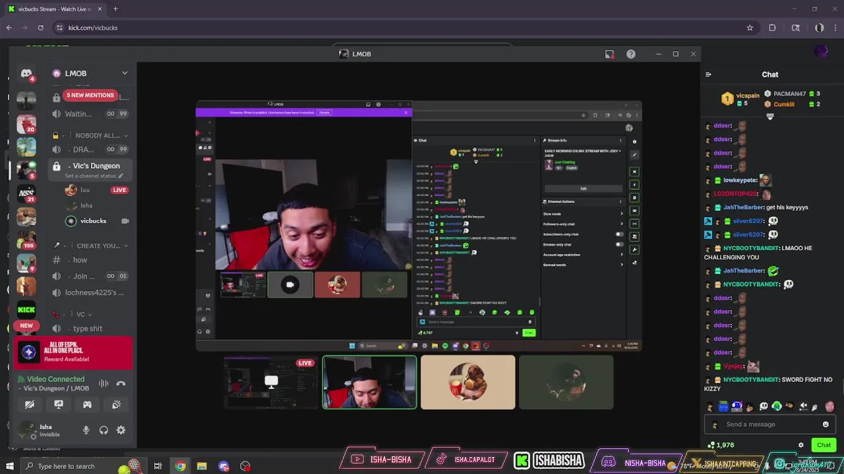844x474 pixels.
Task: Open Cumkill leaderboard entry
Action: coord(792,104)
